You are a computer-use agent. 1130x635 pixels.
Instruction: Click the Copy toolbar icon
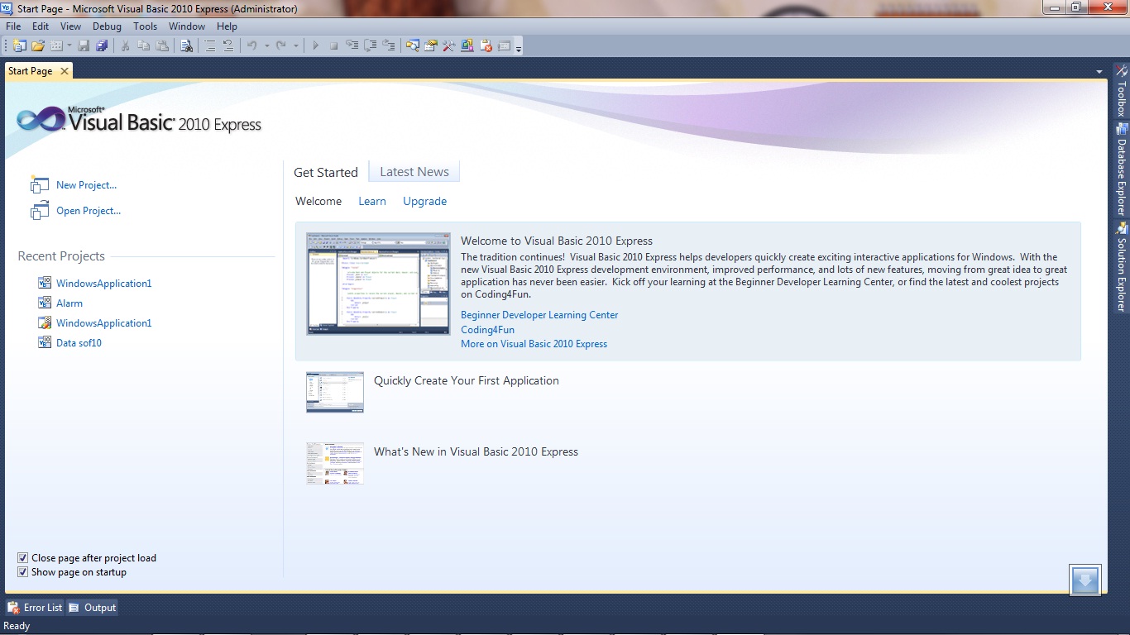click(x=145, y=46)
